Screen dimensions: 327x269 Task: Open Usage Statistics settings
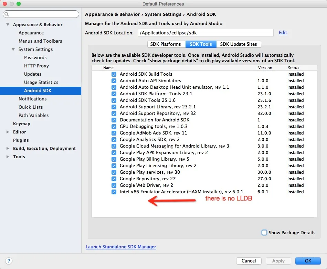41,82
